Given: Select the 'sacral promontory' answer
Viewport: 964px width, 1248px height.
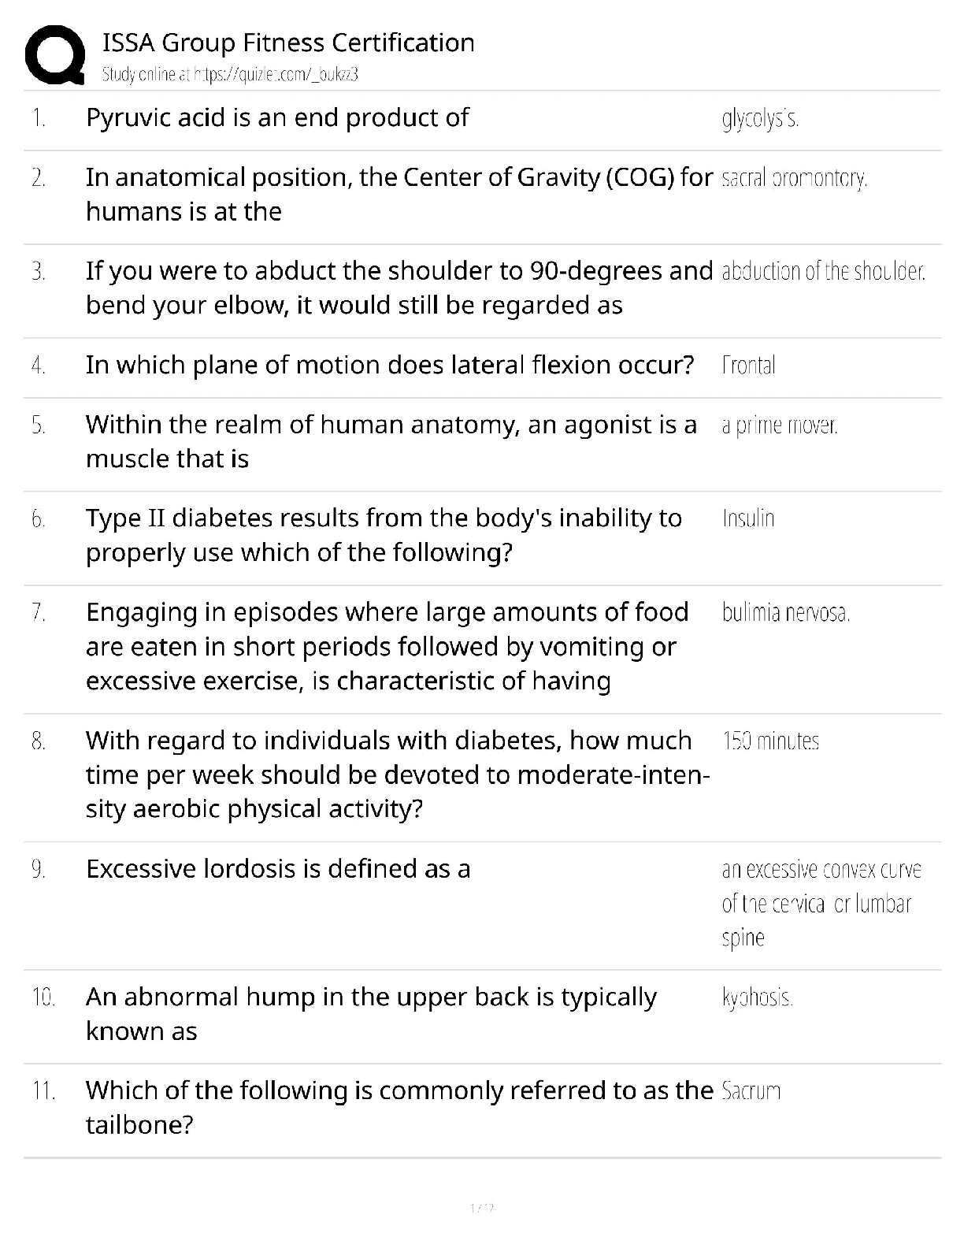Looking at the screenshot, I should (794, 179).
